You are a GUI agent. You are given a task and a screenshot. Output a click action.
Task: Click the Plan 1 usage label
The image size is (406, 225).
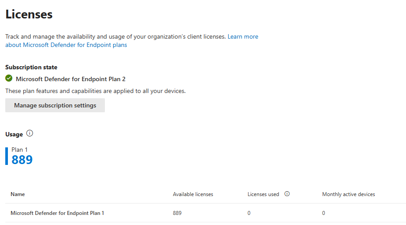[x=19, y=150]
